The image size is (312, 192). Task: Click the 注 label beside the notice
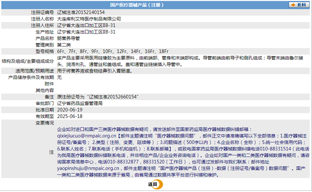click(51, 152)
